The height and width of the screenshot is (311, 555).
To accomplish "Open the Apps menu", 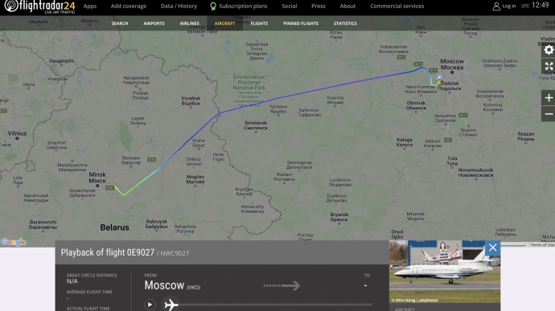I will tap(90, 6).
